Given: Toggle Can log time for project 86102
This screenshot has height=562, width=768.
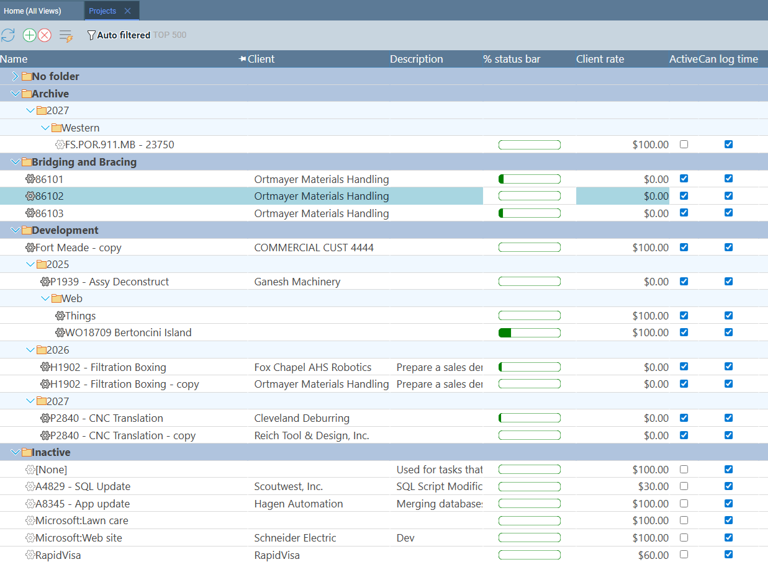Looking at the screenshot, I should 728,195.
